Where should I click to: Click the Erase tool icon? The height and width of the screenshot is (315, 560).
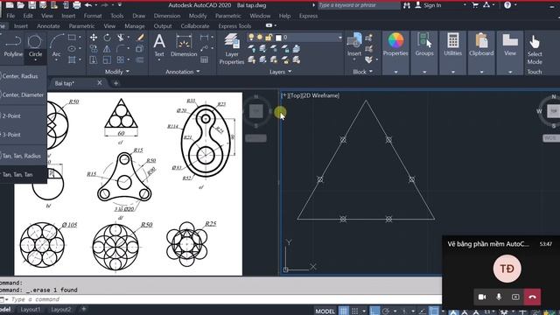pos(140,37)
